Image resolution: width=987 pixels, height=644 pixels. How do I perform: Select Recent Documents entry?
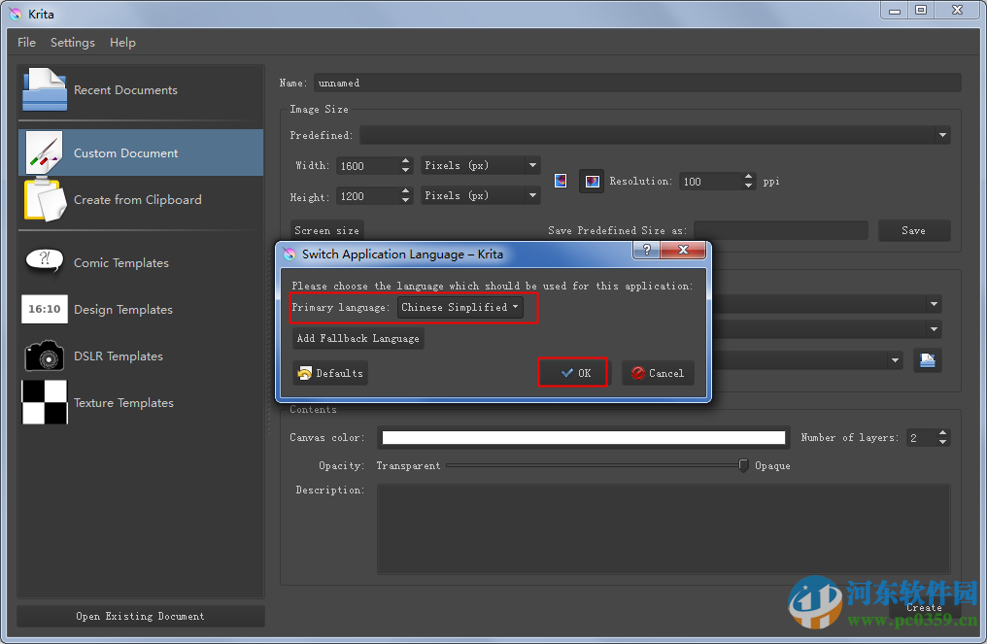click(140, 90)
